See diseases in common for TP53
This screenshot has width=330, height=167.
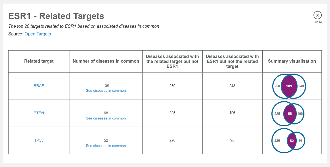[106, 146]
